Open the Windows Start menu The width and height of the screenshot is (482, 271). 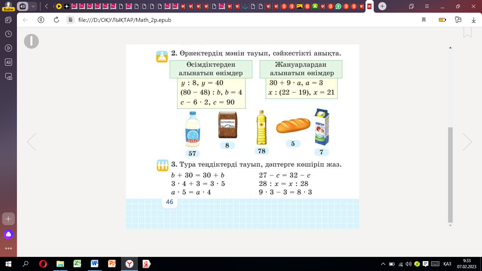(8, 264)
